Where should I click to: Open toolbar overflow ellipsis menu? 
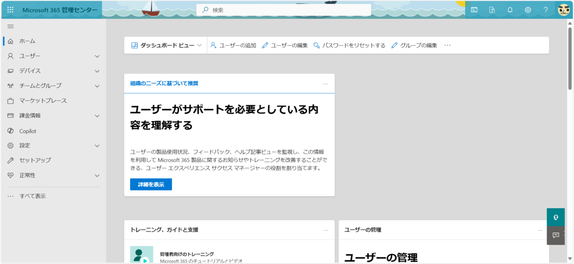click(448, 45)
